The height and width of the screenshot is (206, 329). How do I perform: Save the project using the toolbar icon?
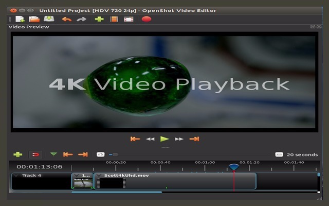[49, 19]
